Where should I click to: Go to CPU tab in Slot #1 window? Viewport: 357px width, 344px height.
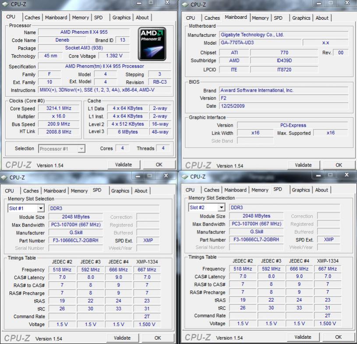[x=9, y=191]
